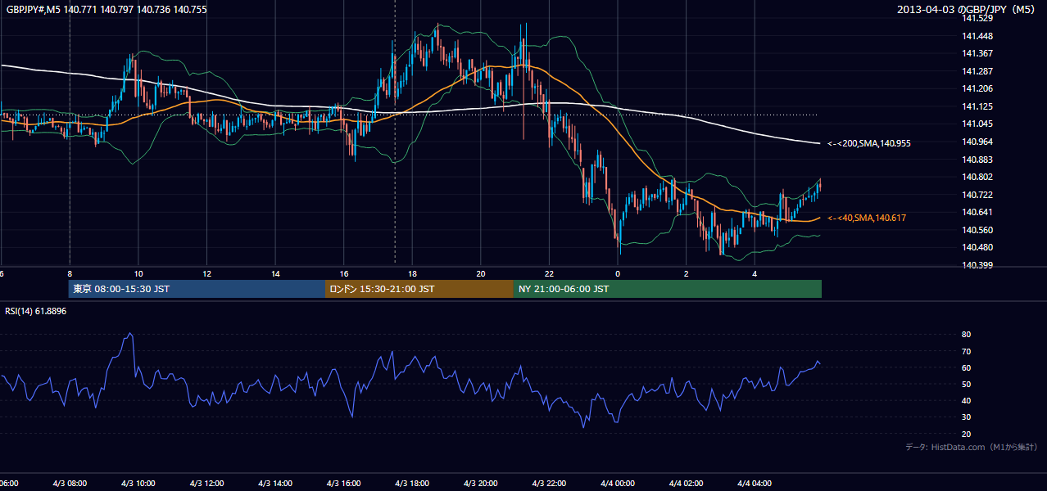Click the 200 SMA label showing 140.955

[869, 143]
